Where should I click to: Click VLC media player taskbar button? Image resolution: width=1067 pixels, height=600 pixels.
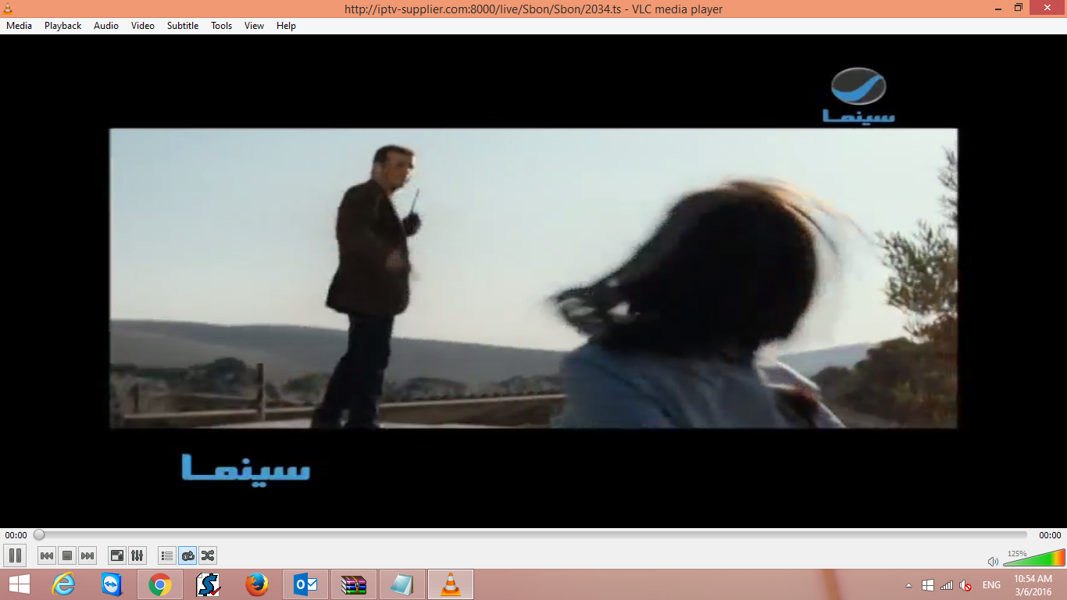(451, 584)
